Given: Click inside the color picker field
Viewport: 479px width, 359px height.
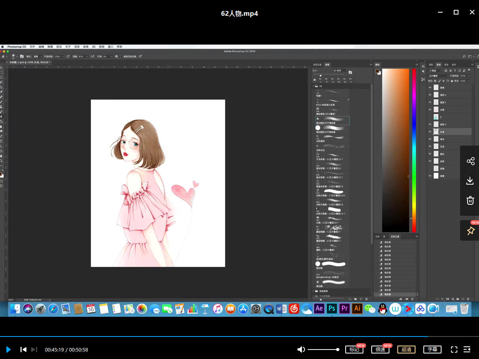Looking at the screenshot, I should (x=395, y=150).
